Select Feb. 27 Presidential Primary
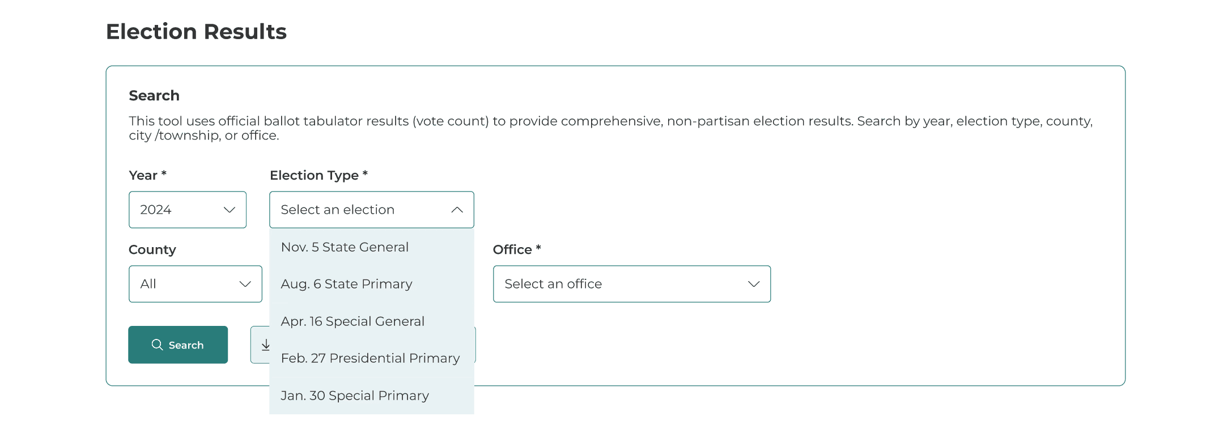 pyautogui.click(x=370, y=358)
